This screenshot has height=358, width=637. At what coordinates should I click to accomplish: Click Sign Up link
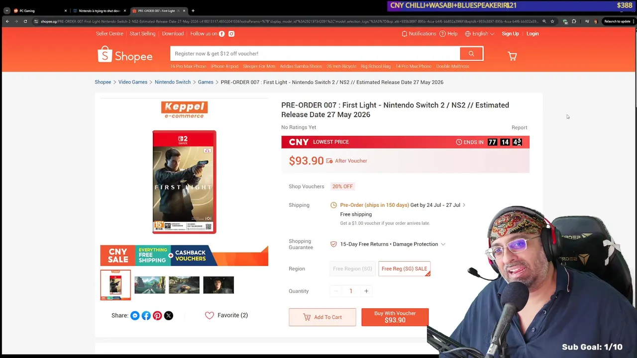point(510,34)
